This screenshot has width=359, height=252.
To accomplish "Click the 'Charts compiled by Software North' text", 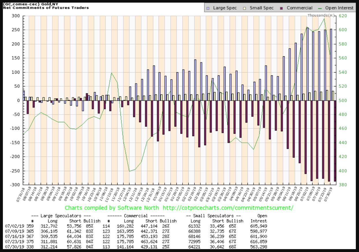I will tap(111, 208).
